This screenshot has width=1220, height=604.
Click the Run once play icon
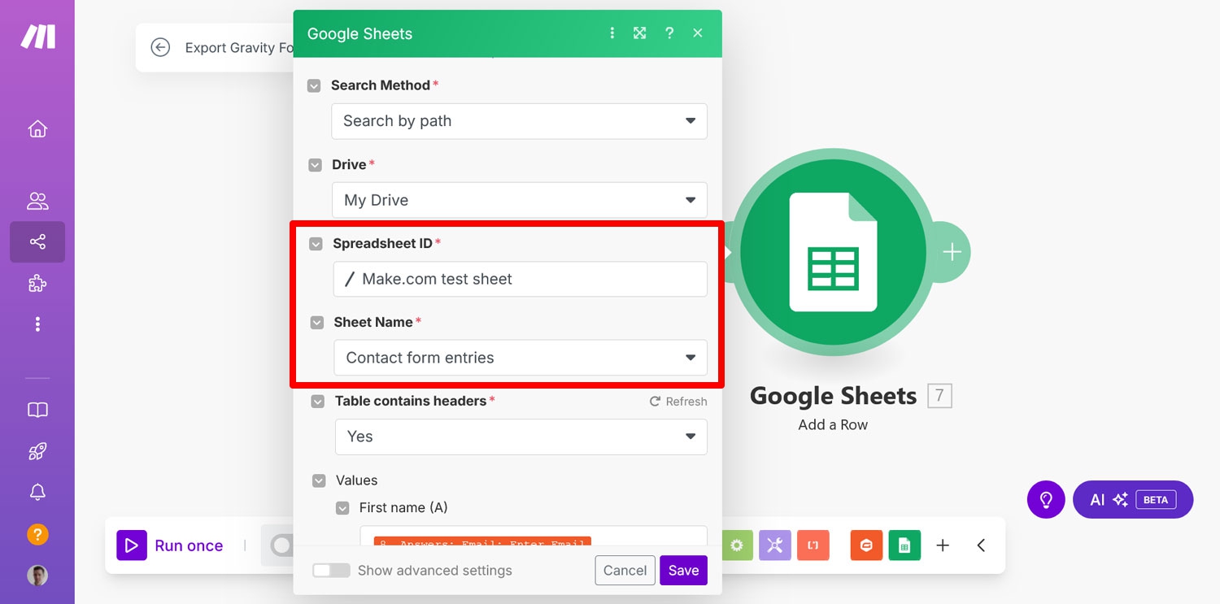(x=132, y=545)
